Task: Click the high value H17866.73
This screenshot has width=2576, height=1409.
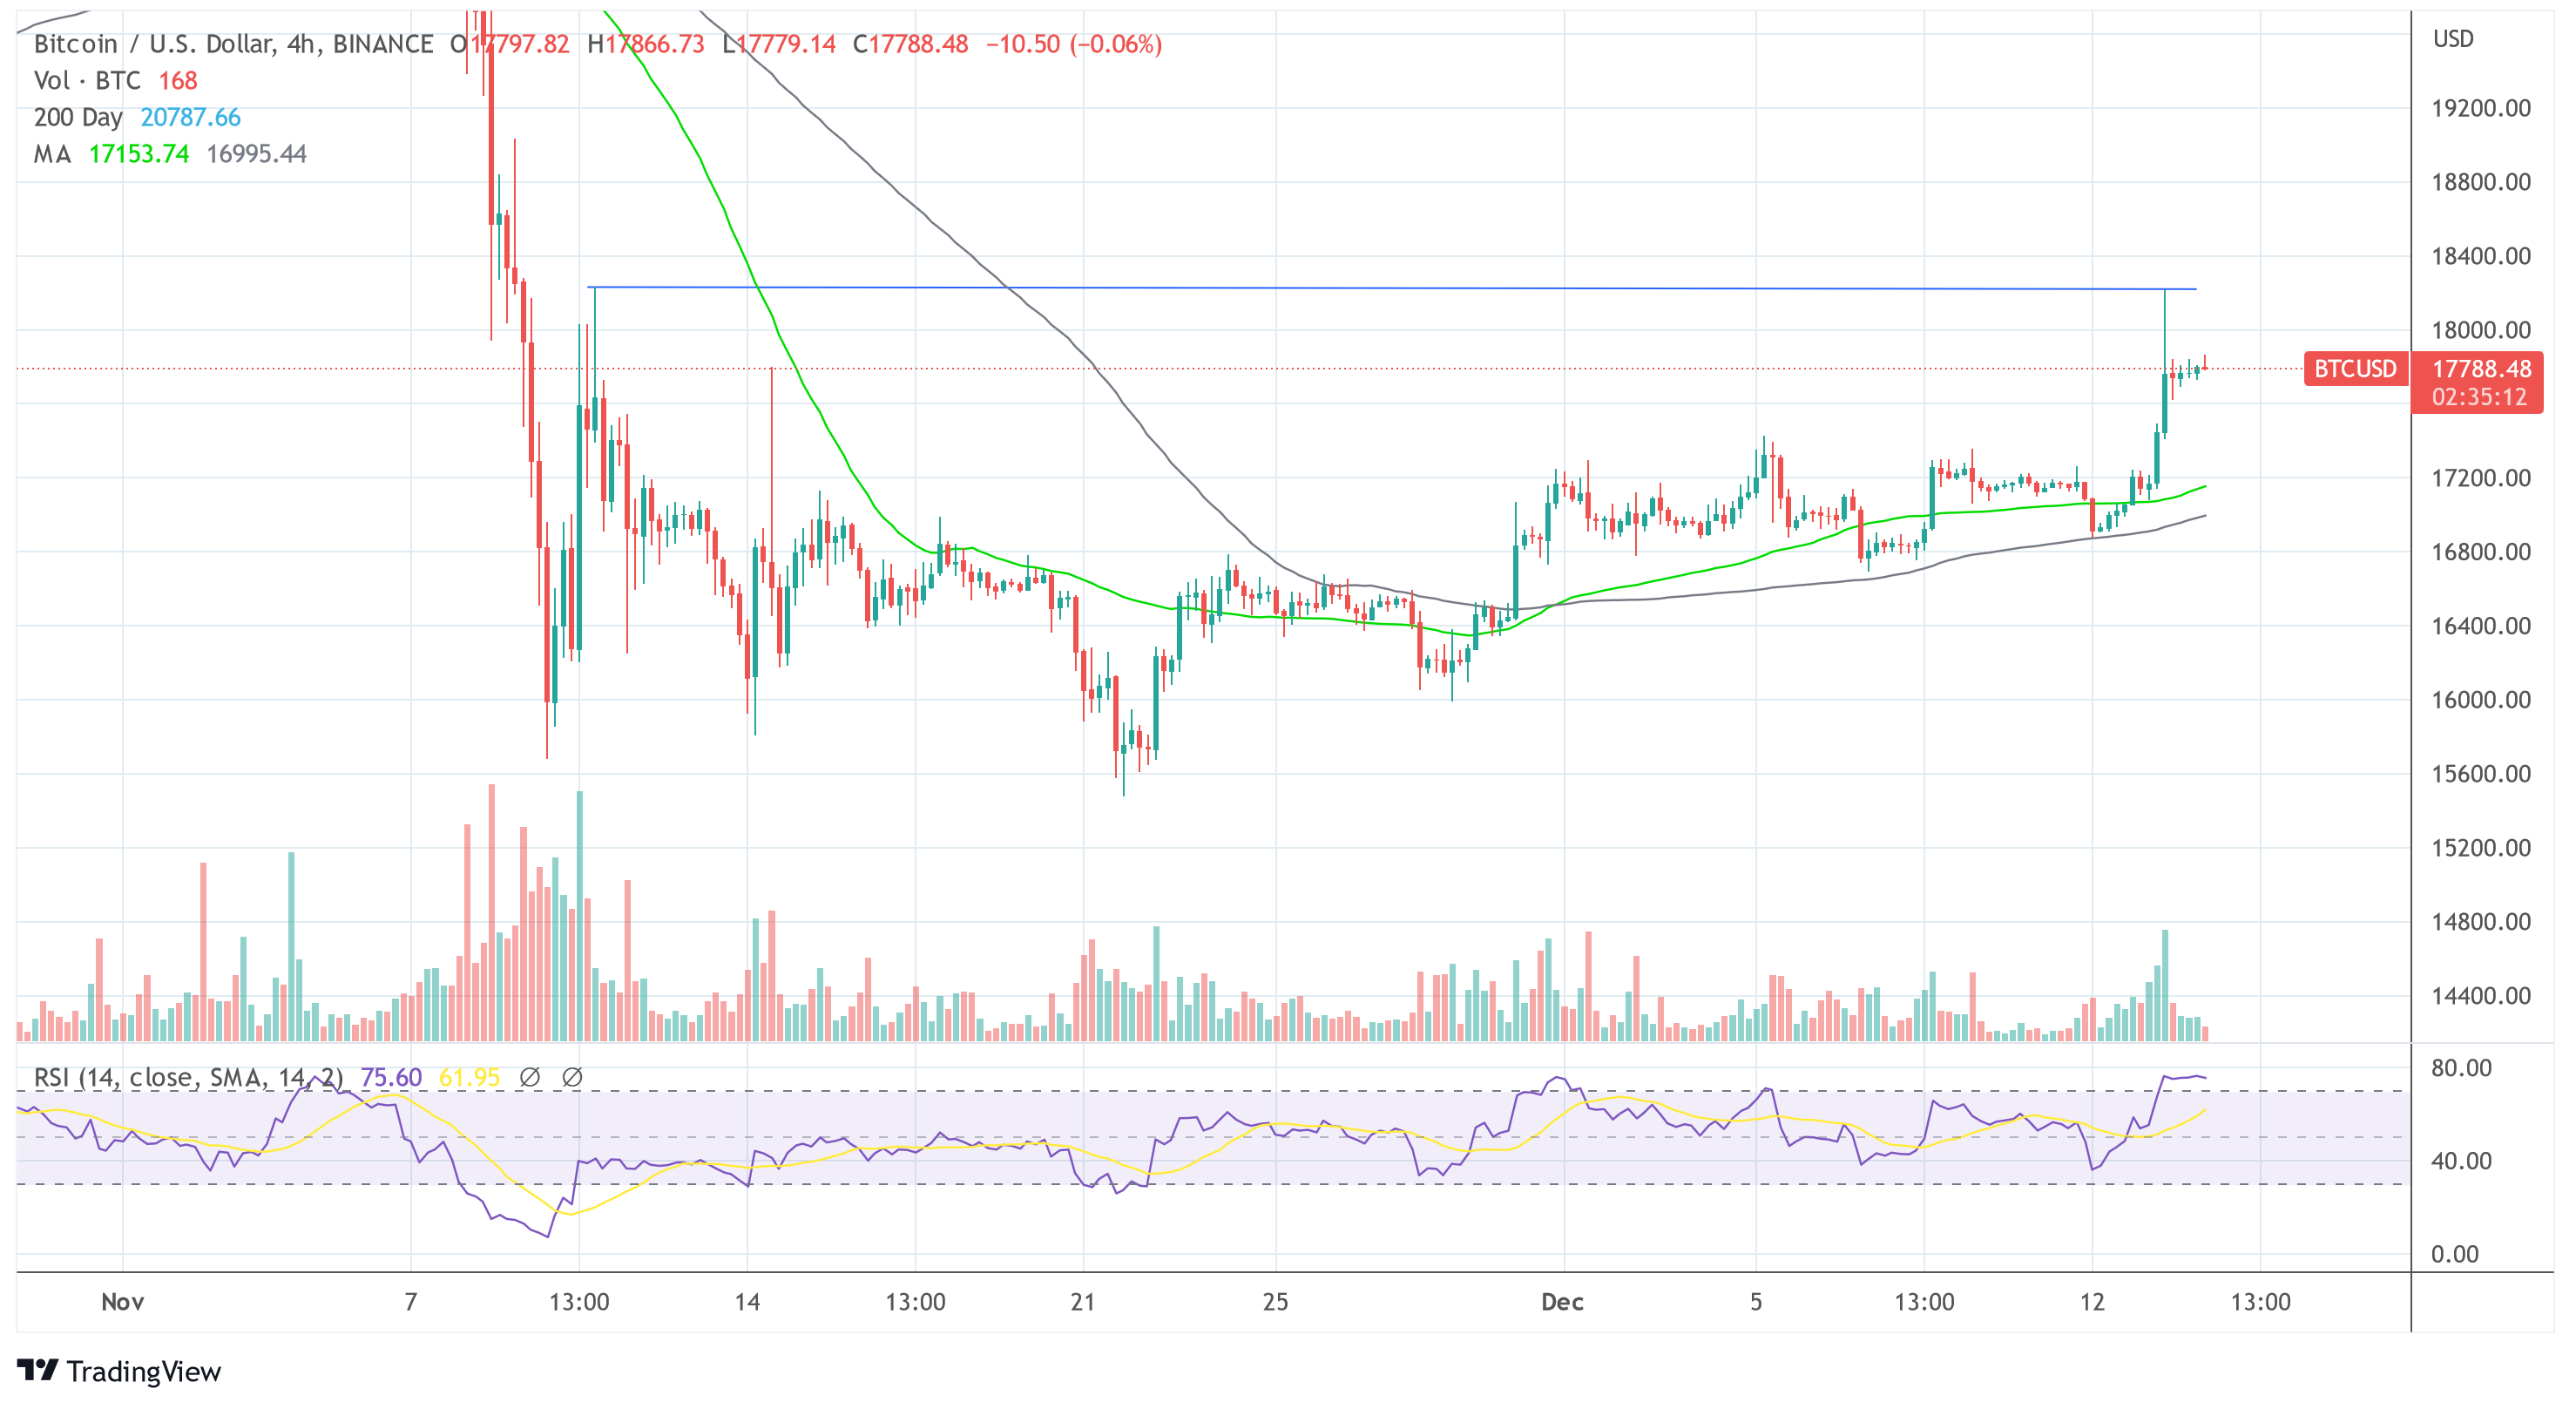Action: point(646,44)
